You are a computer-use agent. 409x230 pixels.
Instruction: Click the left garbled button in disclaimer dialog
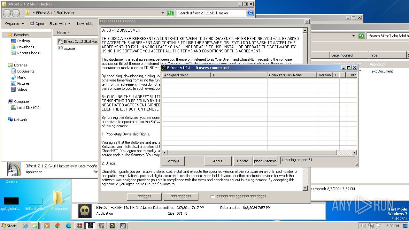tap(144, 197)
